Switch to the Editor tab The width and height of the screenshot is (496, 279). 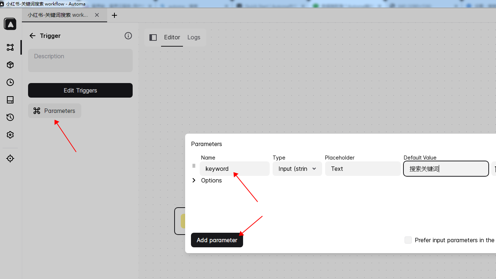coord(172,38)
